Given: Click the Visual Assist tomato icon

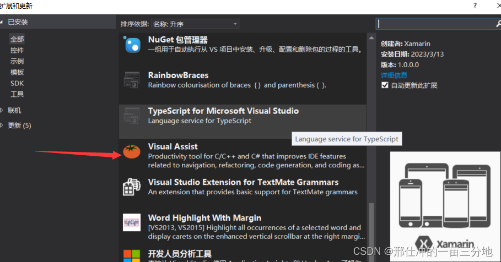Looking at the screenshot, I should [x=132, y=151].
